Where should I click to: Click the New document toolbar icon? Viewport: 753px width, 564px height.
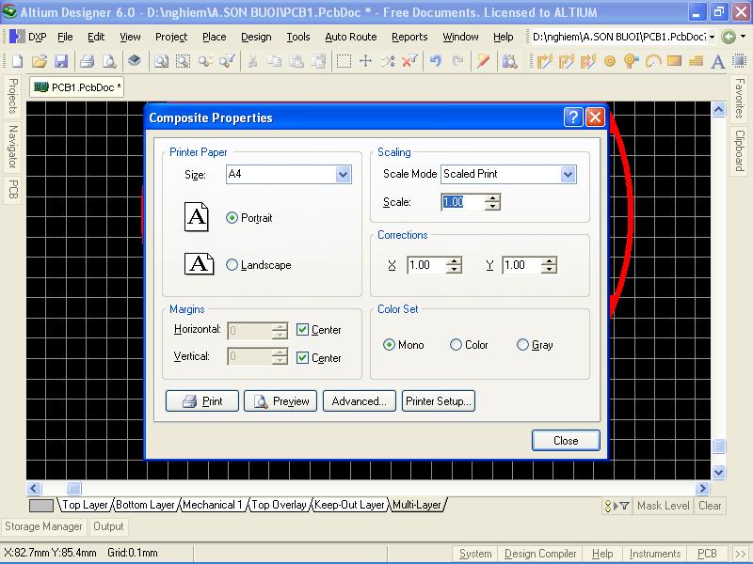pyautogui.click(x=17, y=61)
